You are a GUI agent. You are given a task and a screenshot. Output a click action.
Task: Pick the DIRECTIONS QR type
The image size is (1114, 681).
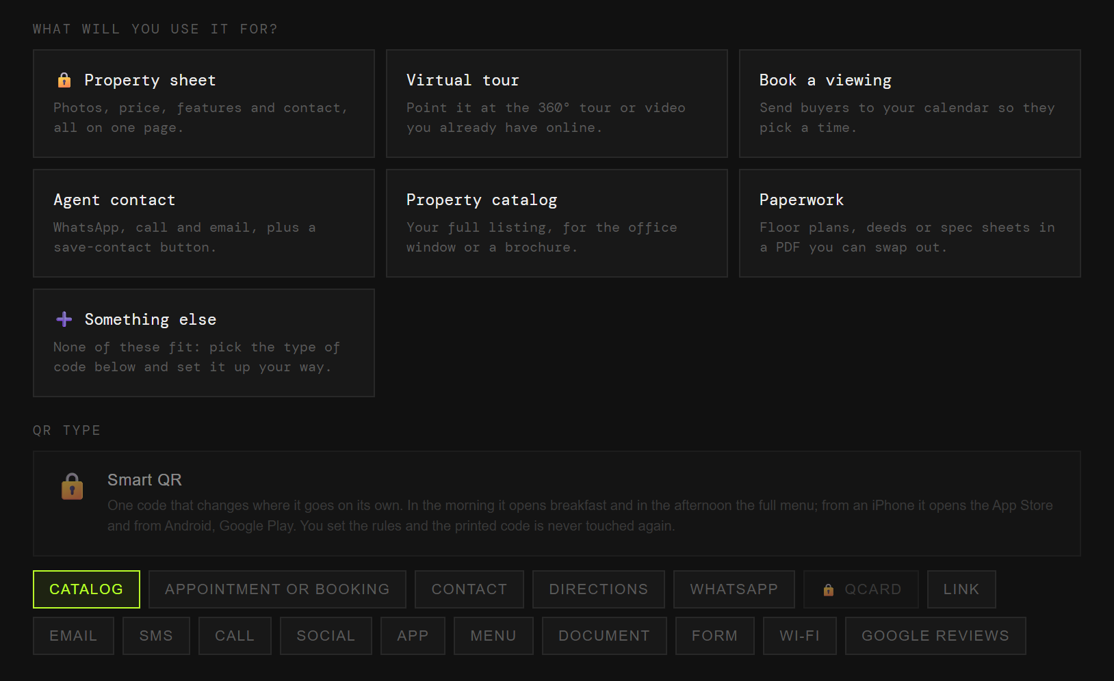[x=599, y=589]
